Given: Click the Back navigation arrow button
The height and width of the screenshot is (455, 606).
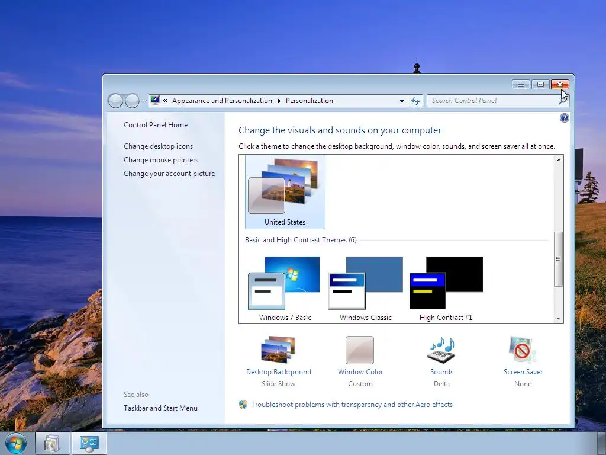Looking at the screenshot, I should click(115, 101).
